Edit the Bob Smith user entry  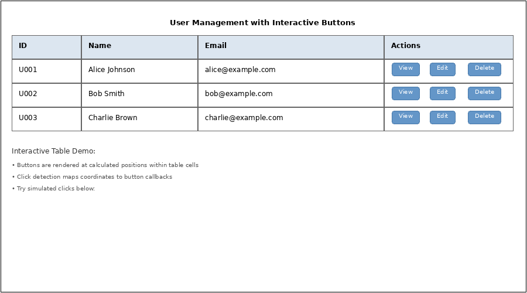click(442, 93)
